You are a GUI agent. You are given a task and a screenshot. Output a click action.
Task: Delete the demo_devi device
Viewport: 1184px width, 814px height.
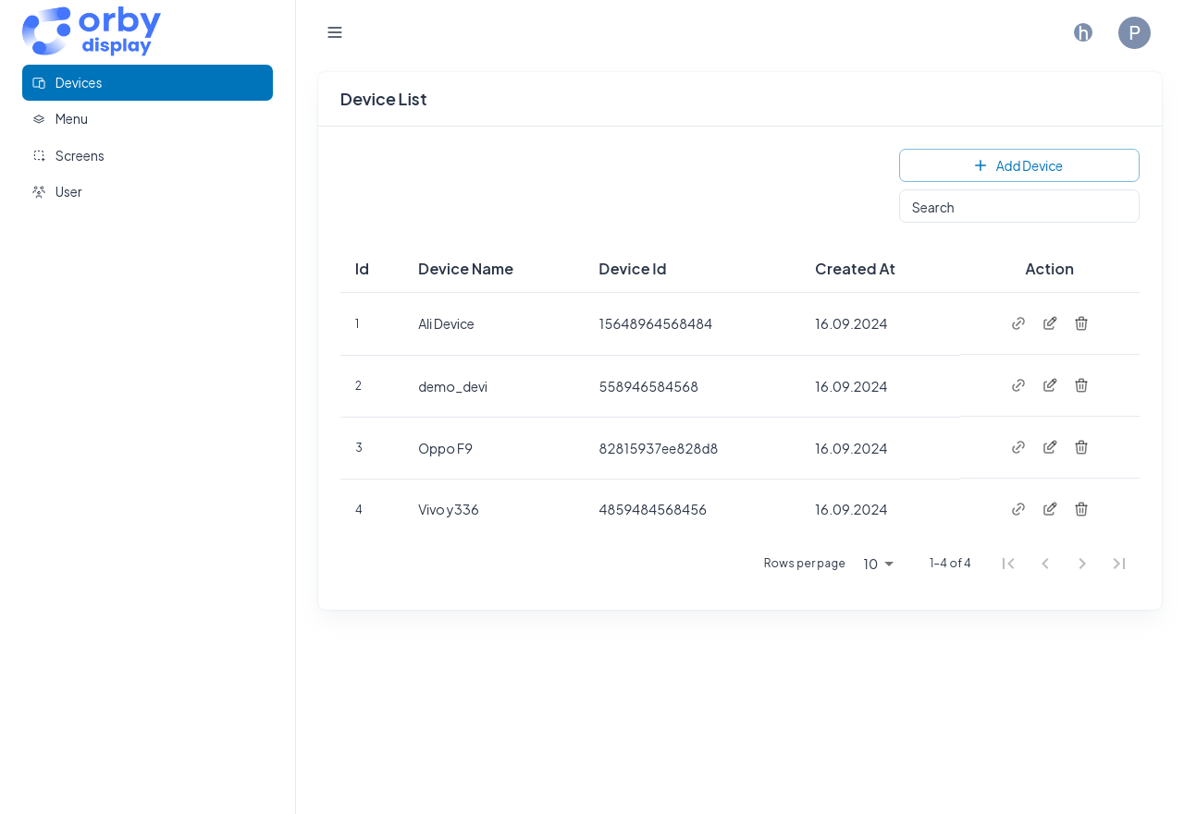point(1081,385)
